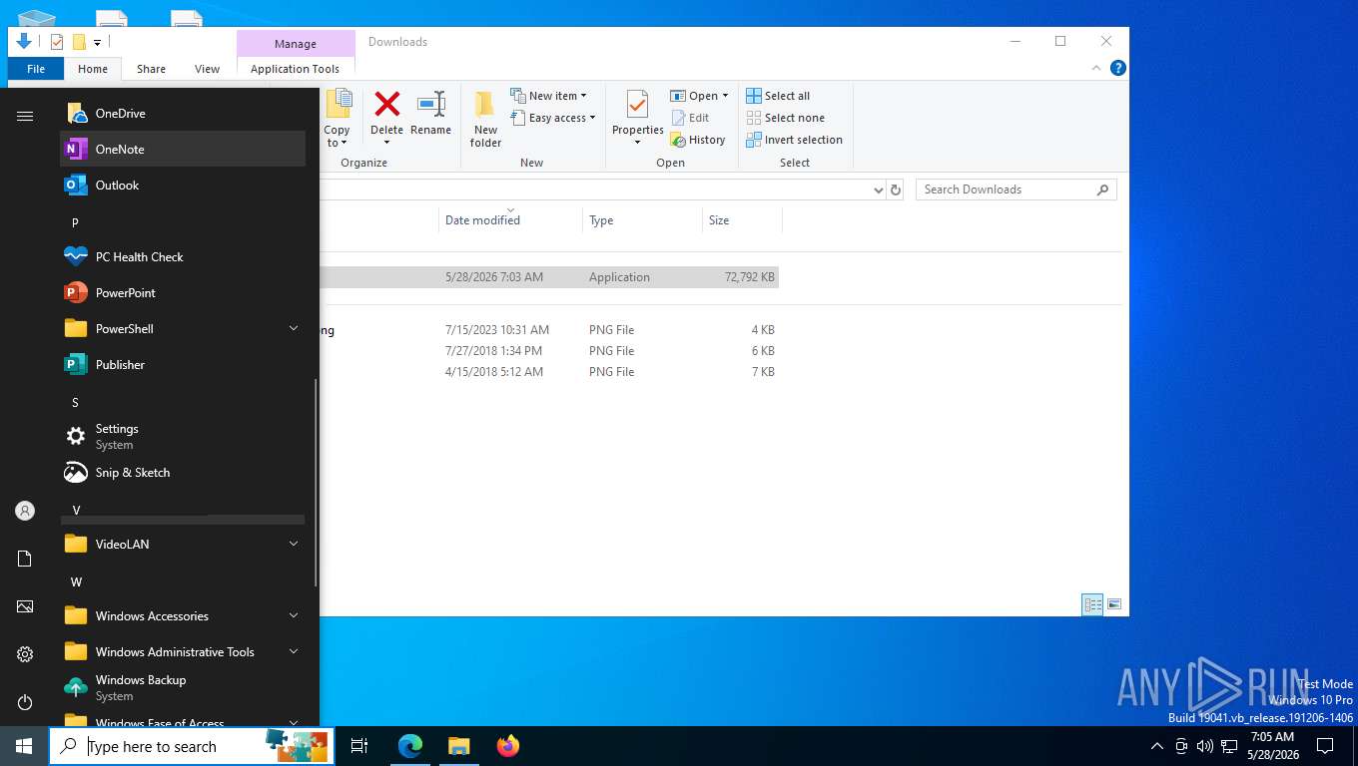Open Documents shortcut in Start sidebar
Screen dimensions: 1358x766
click(25, 559)
